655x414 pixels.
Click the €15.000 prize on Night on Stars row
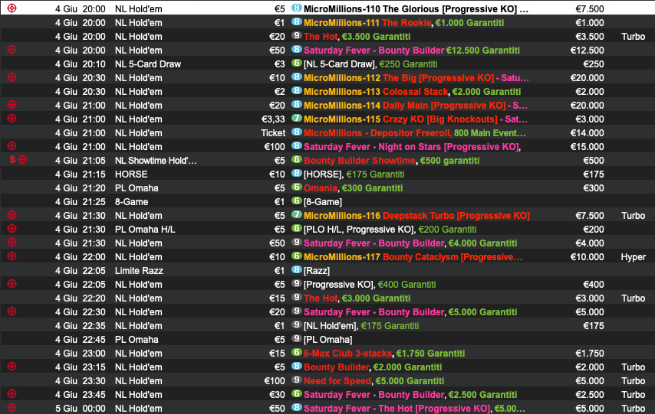pyautogui.click(x=587, y=146)
